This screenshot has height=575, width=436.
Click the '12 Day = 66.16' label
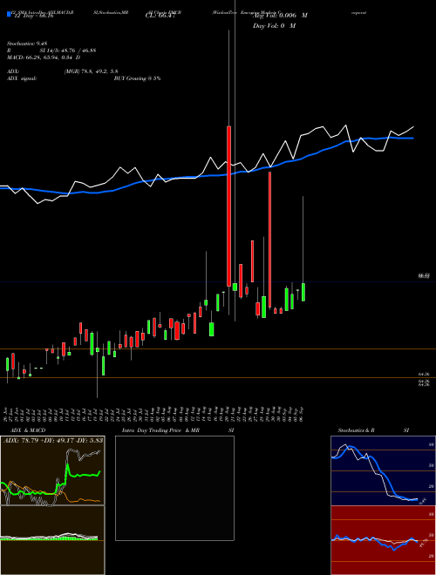click(x=34, y=16)
